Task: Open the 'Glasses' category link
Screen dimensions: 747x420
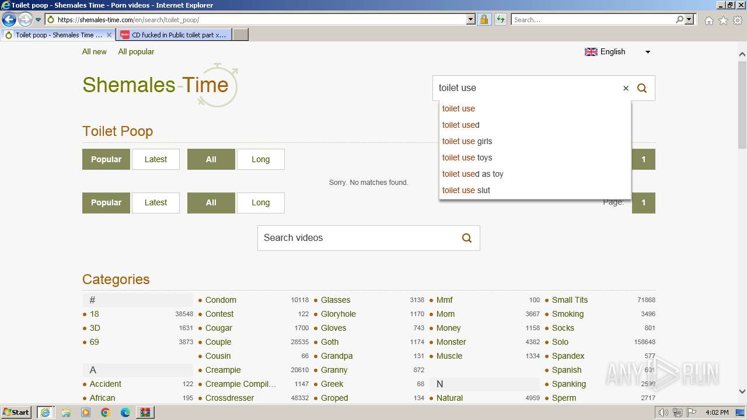Action: (336, 300)
